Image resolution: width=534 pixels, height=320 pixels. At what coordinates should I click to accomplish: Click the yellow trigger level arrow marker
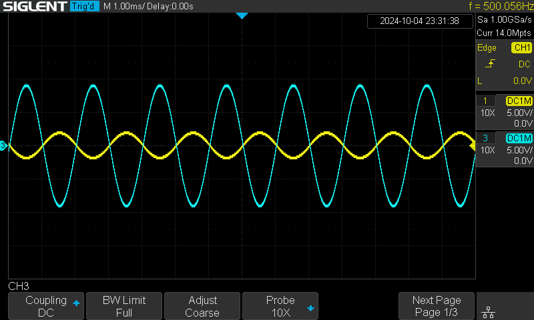[x=472, y=145]
